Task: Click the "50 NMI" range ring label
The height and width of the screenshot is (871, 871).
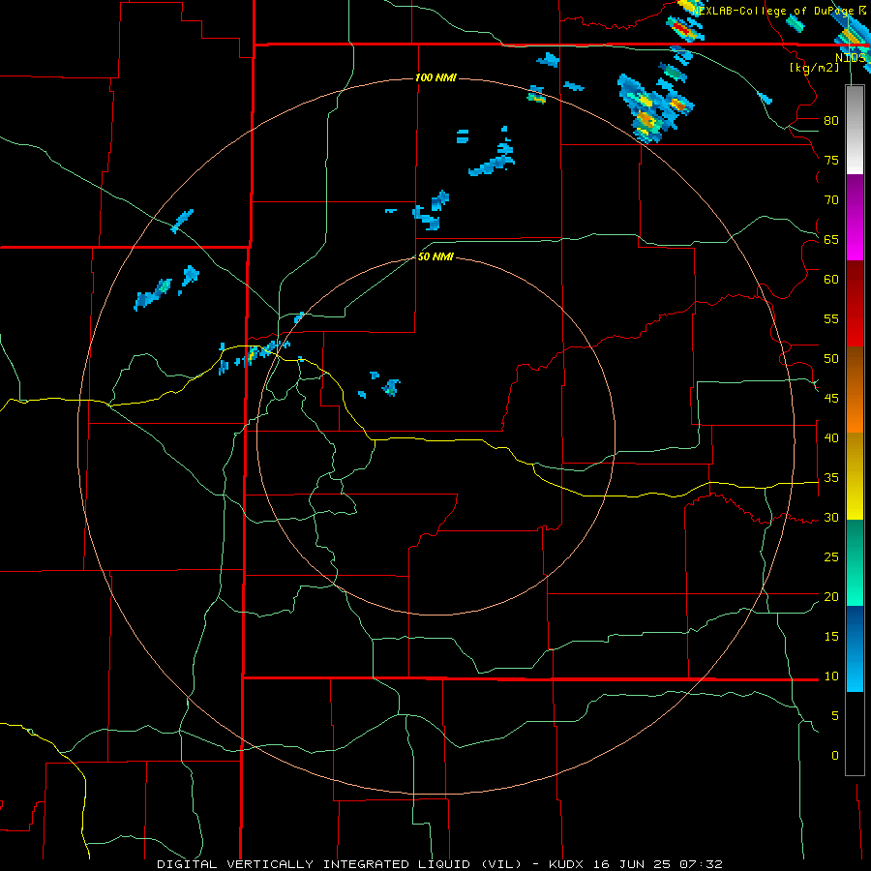Action: [435, 256]
